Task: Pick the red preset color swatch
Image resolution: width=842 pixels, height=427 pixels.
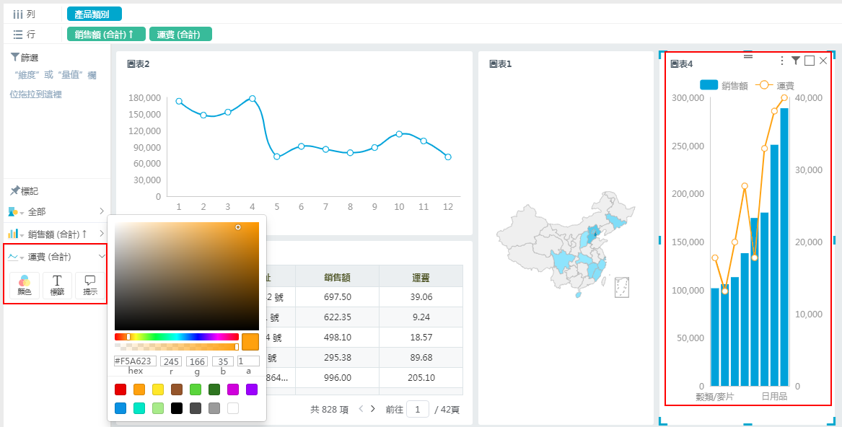Action: pyautogui.click(x=120, y=389)
